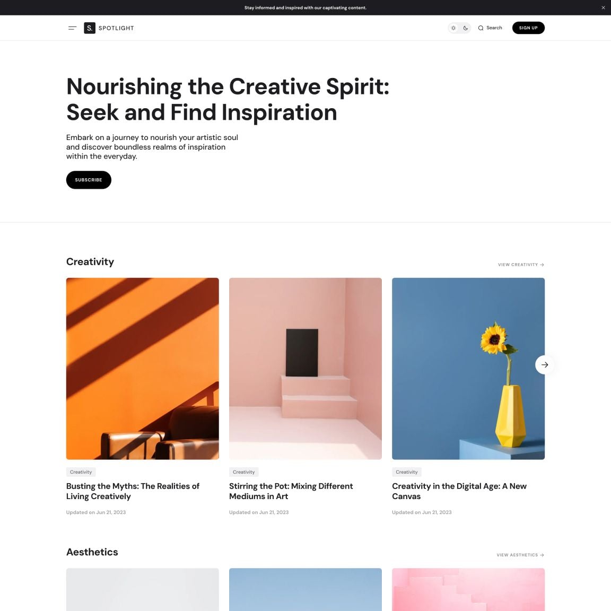
Task: Open 'Stirring the Pot' article title
Action: (291, 491)
